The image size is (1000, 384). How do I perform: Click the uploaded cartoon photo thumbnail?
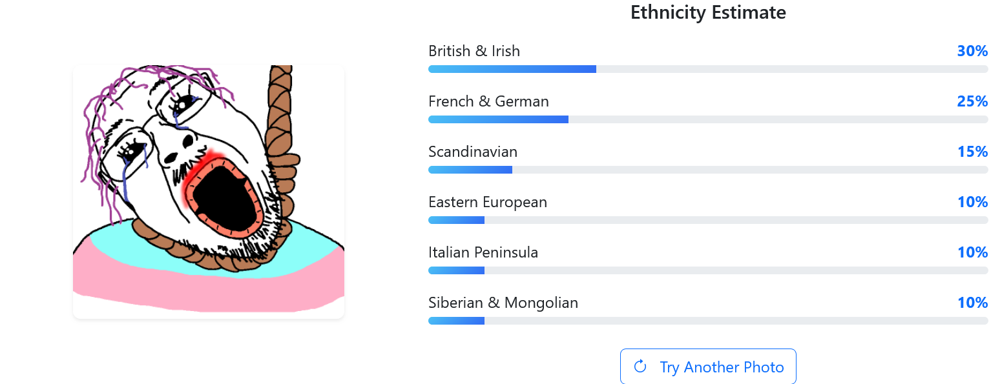click(208, 191)
